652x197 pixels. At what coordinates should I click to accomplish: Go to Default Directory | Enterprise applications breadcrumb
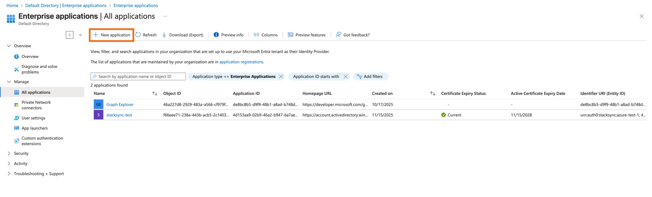coord(66,6)
